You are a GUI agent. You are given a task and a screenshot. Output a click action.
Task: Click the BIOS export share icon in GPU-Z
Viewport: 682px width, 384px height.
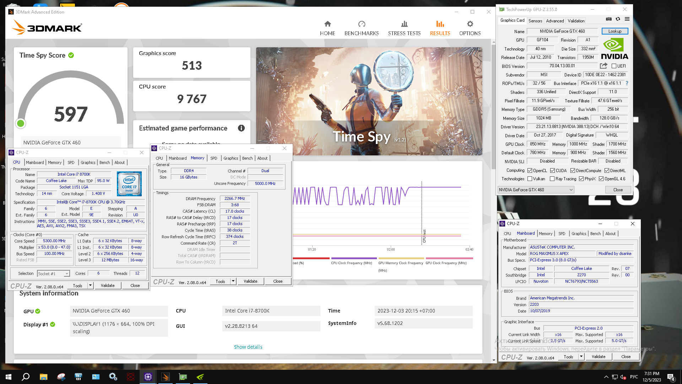point(603,66)
